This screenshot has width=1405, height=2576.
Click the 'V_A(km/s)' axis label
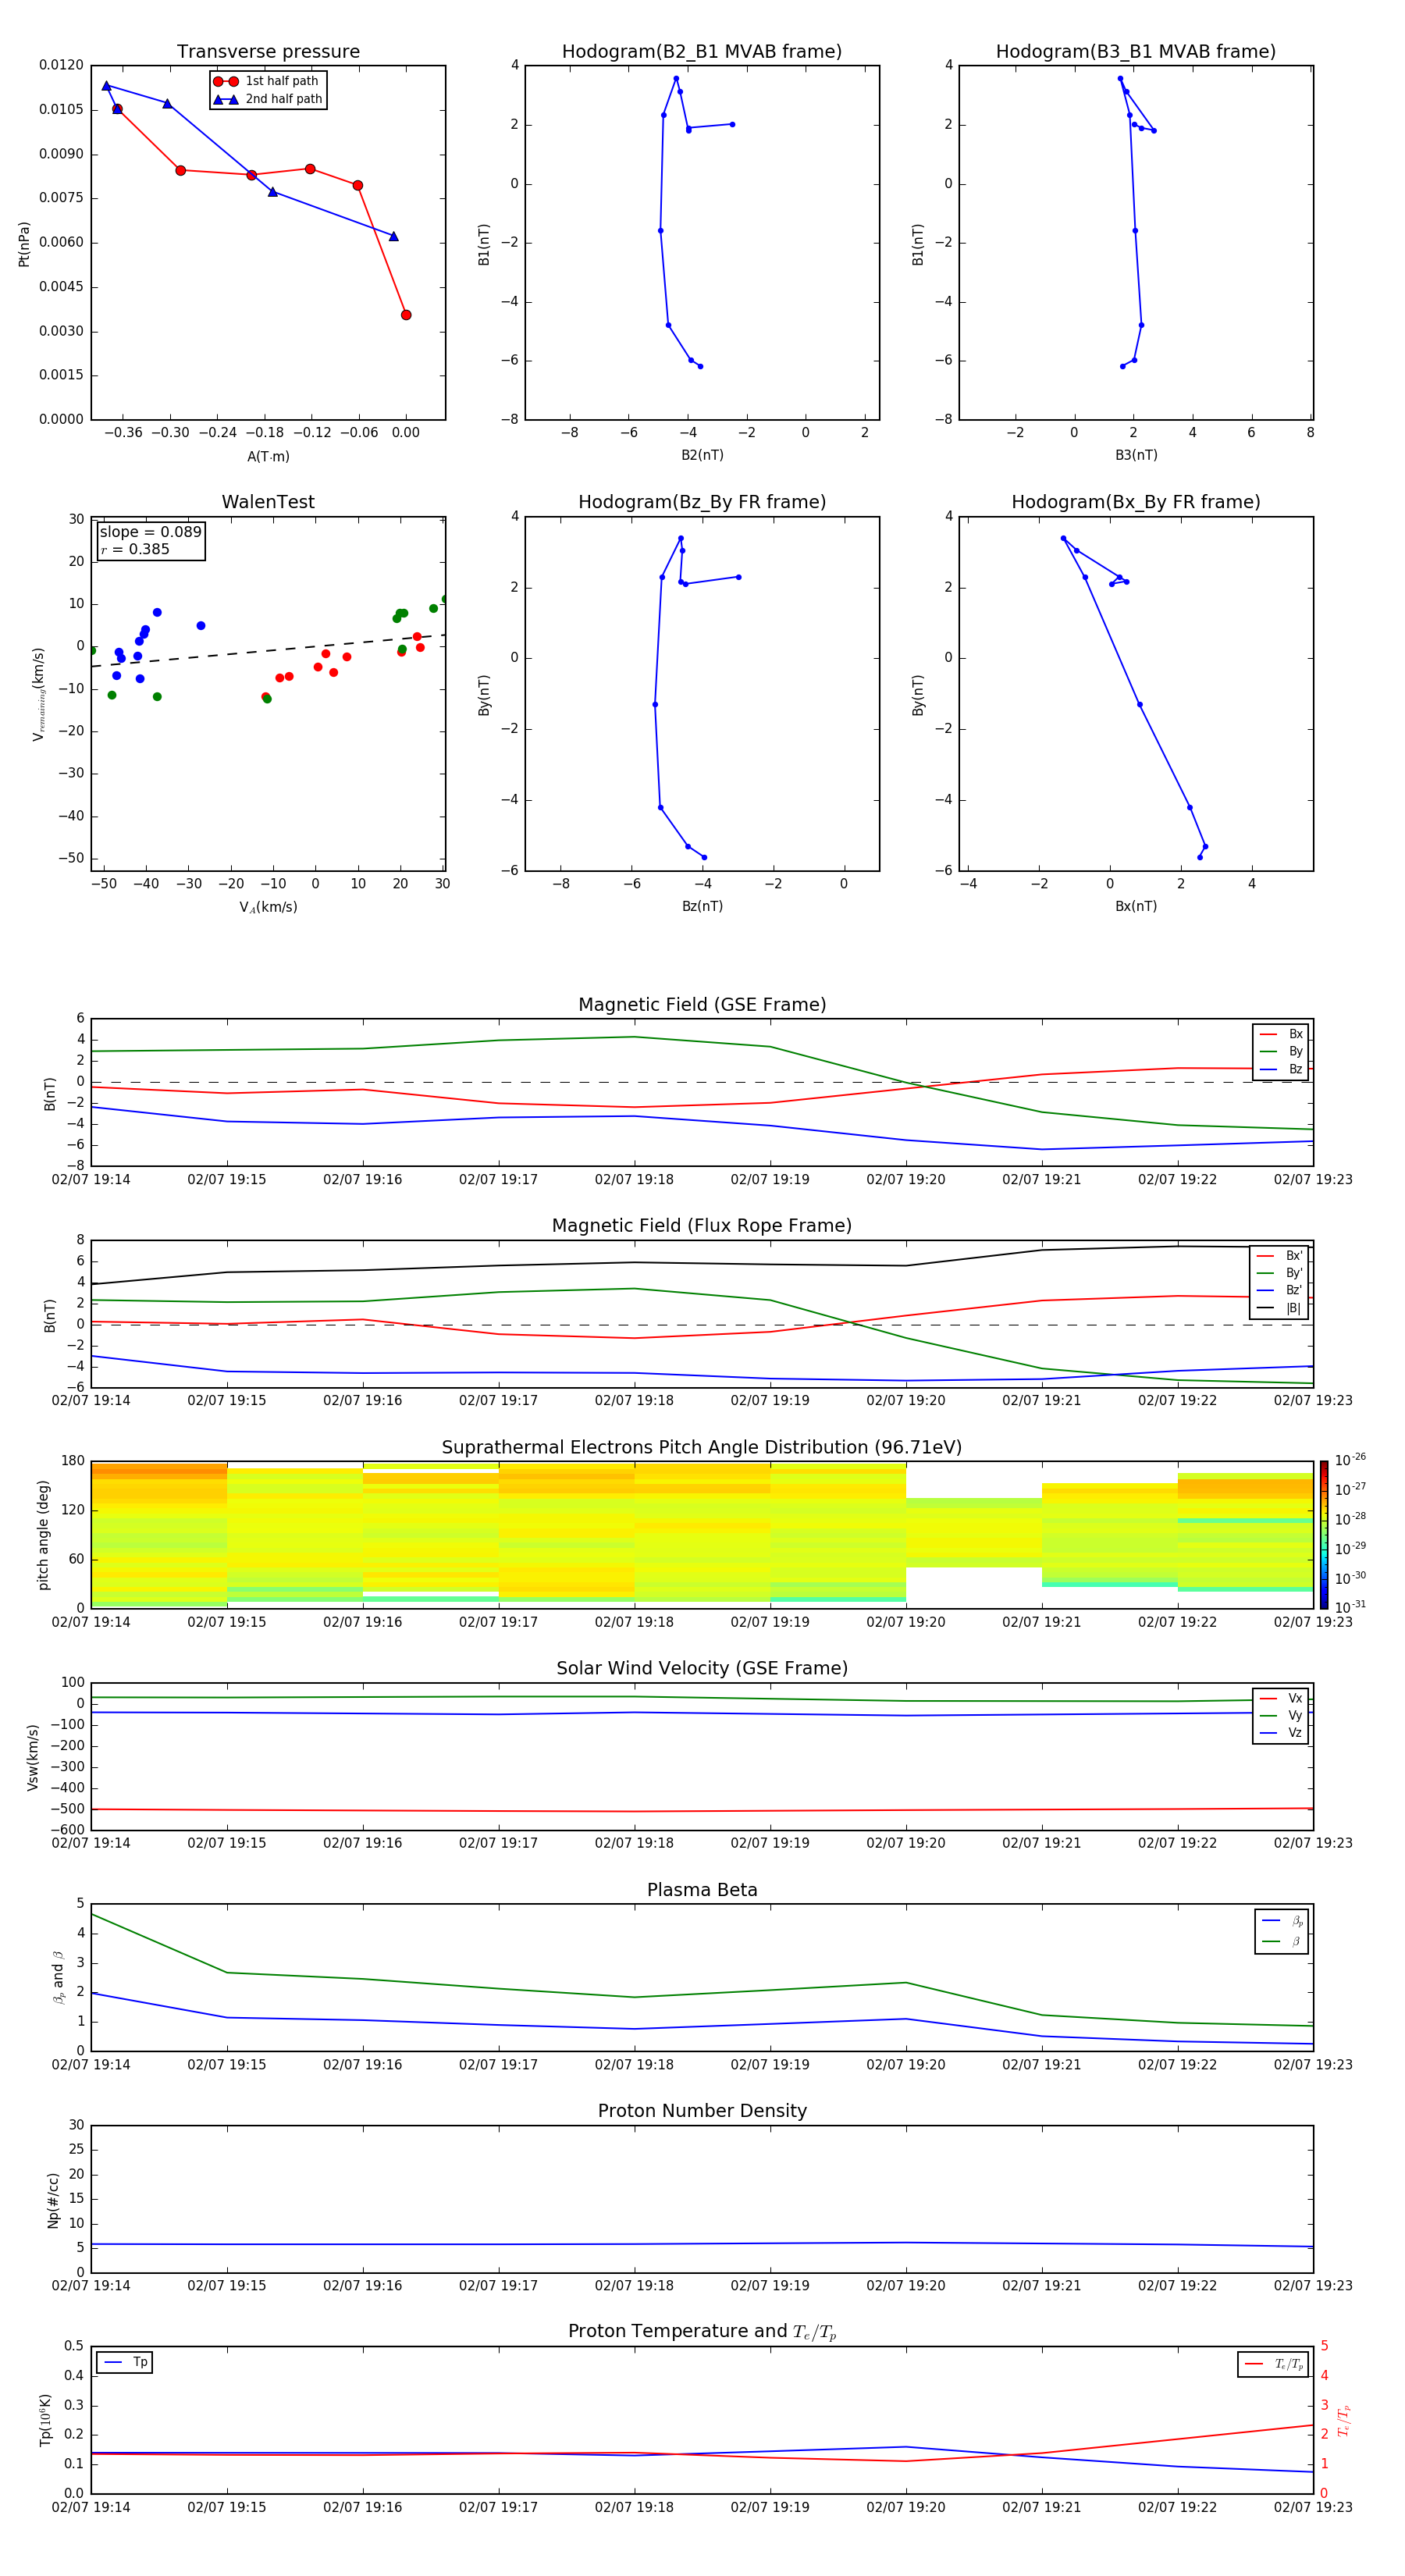pyautogui.click(x=268, y=908)
